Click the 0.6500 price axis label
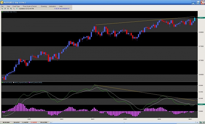The image size is (205, 124). pos(201,74)
